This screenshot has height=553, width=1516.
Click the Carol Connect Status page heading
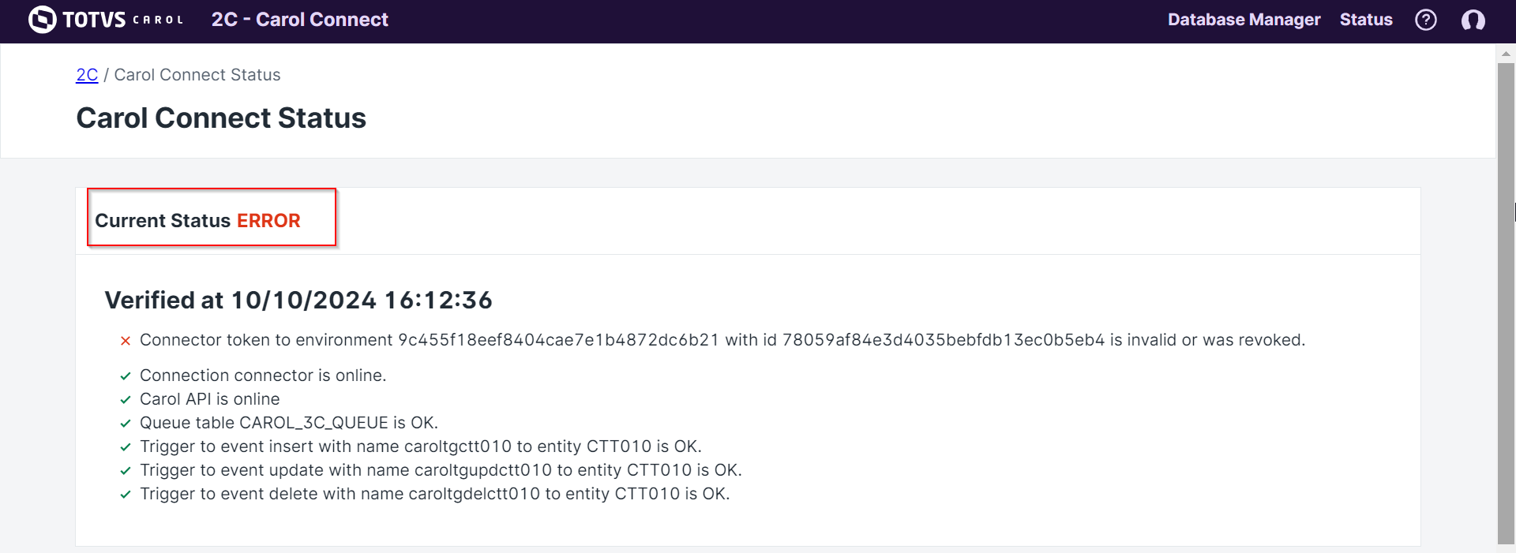[x=221, y=118]
